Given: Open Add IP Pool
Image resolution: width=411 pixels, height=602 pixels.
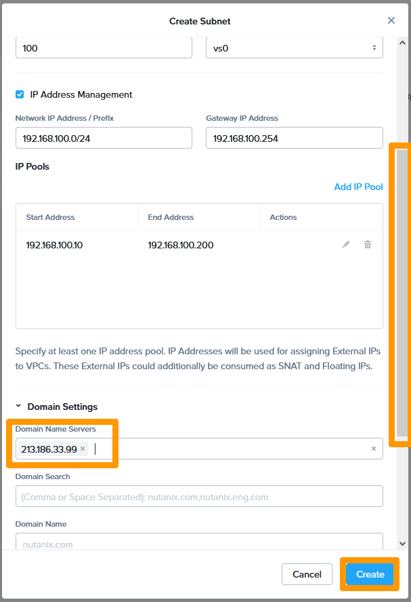Looking at the screenshot, I should coord(358,186).
